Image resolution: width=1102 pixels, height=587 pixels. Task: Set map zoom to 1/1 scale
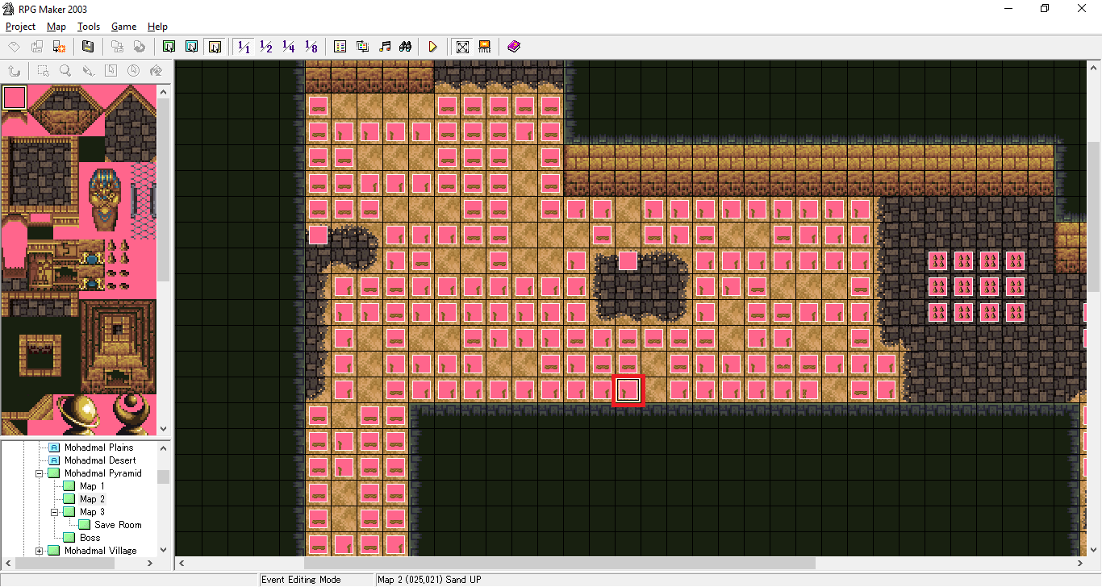pyautogui.click(x=244, y=47)
